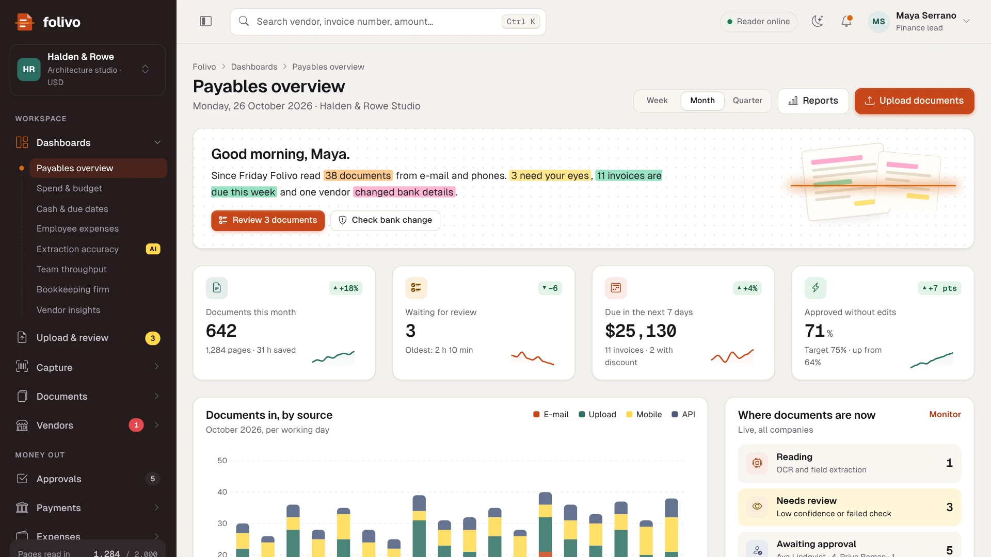The width and height of the screenshot is (991, 557).
Task: Click the Monitor link
Action: [945, 414]
